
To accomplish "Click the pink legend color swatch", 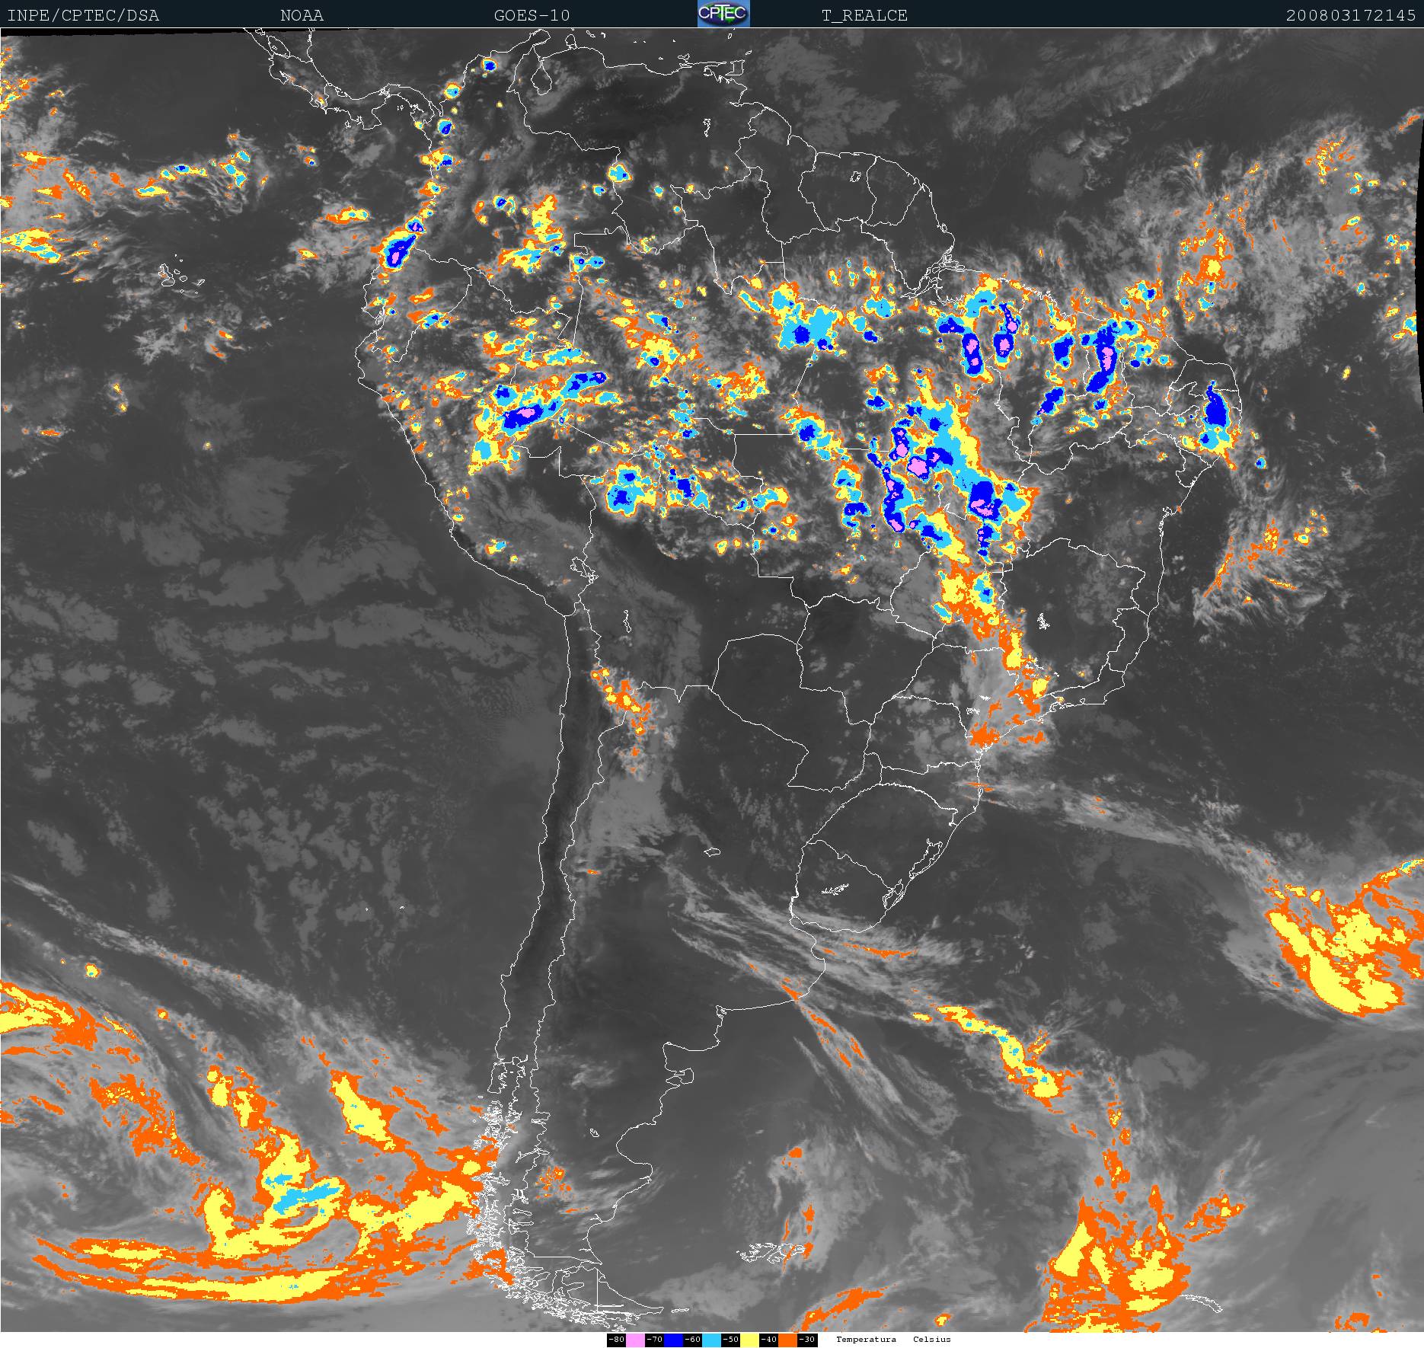I will point(635,1340).
